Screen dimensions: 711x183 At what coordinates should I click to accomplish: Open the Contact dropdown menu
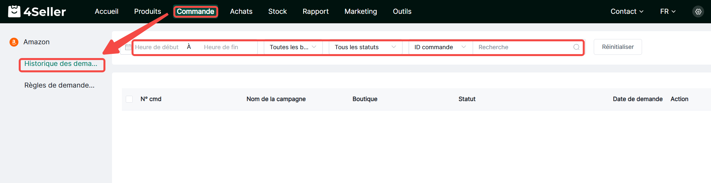pyautogui.click(x=627, y=11)
